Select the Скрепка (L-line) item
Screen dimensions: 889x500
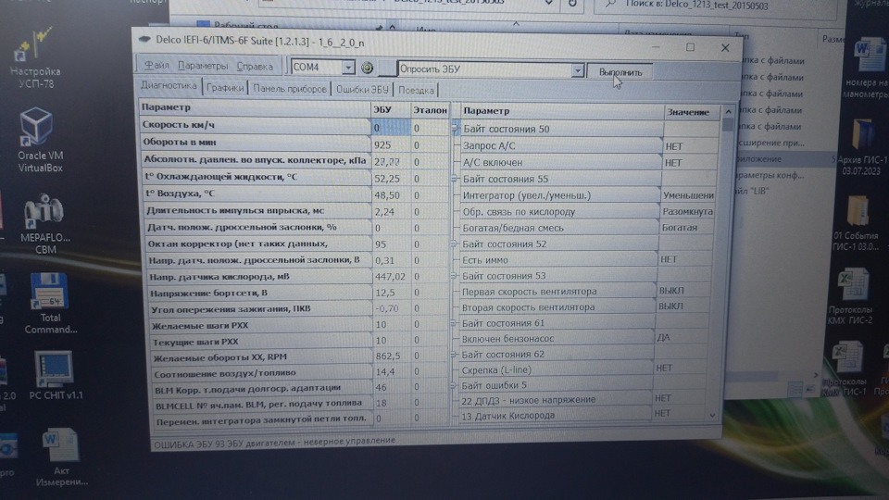[x=555, y=369]
